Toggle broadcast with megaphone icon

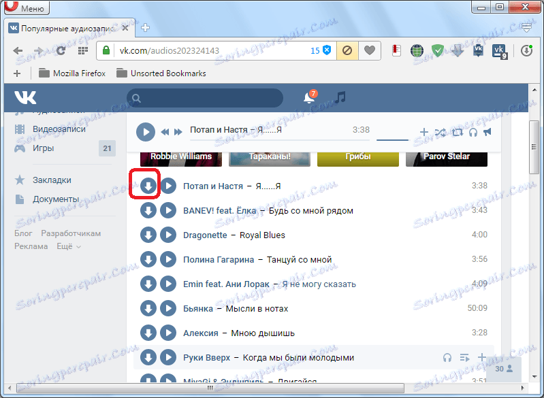tap(487, 132)
